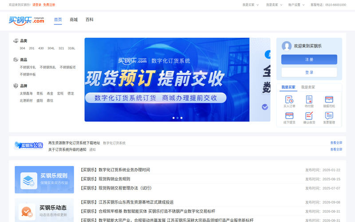The image size is (355, 222).
Task: Select the 430 category link
Action: pos(41,48)
